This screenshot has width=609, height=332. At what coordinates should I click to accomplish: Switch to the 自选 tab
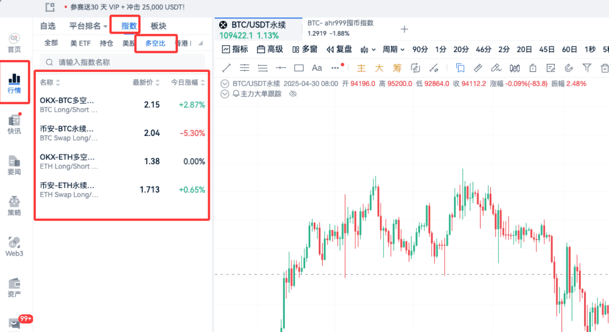coord(47,26)
